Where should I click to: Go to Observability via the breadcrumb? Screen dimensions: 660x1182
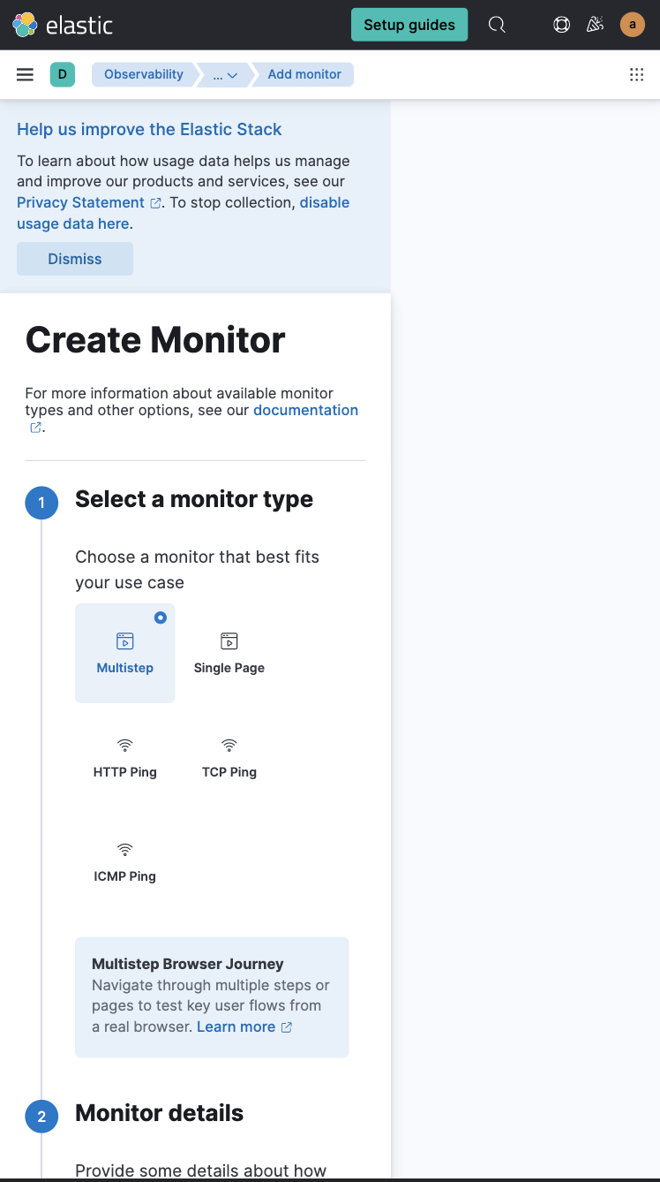(144, 74)
